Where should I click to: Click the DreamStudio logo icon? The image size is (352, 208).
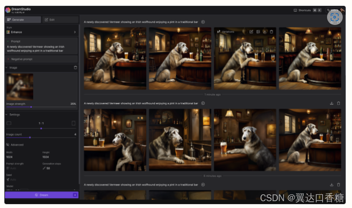(8, 10)
